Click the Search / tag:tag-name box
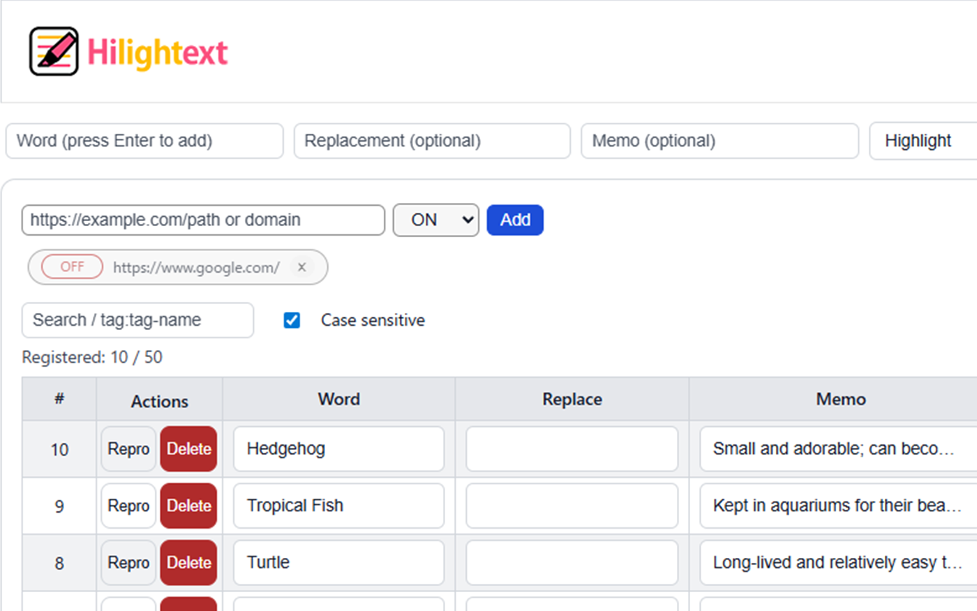This screenshot has width=977, height=611. click(137, 320)
